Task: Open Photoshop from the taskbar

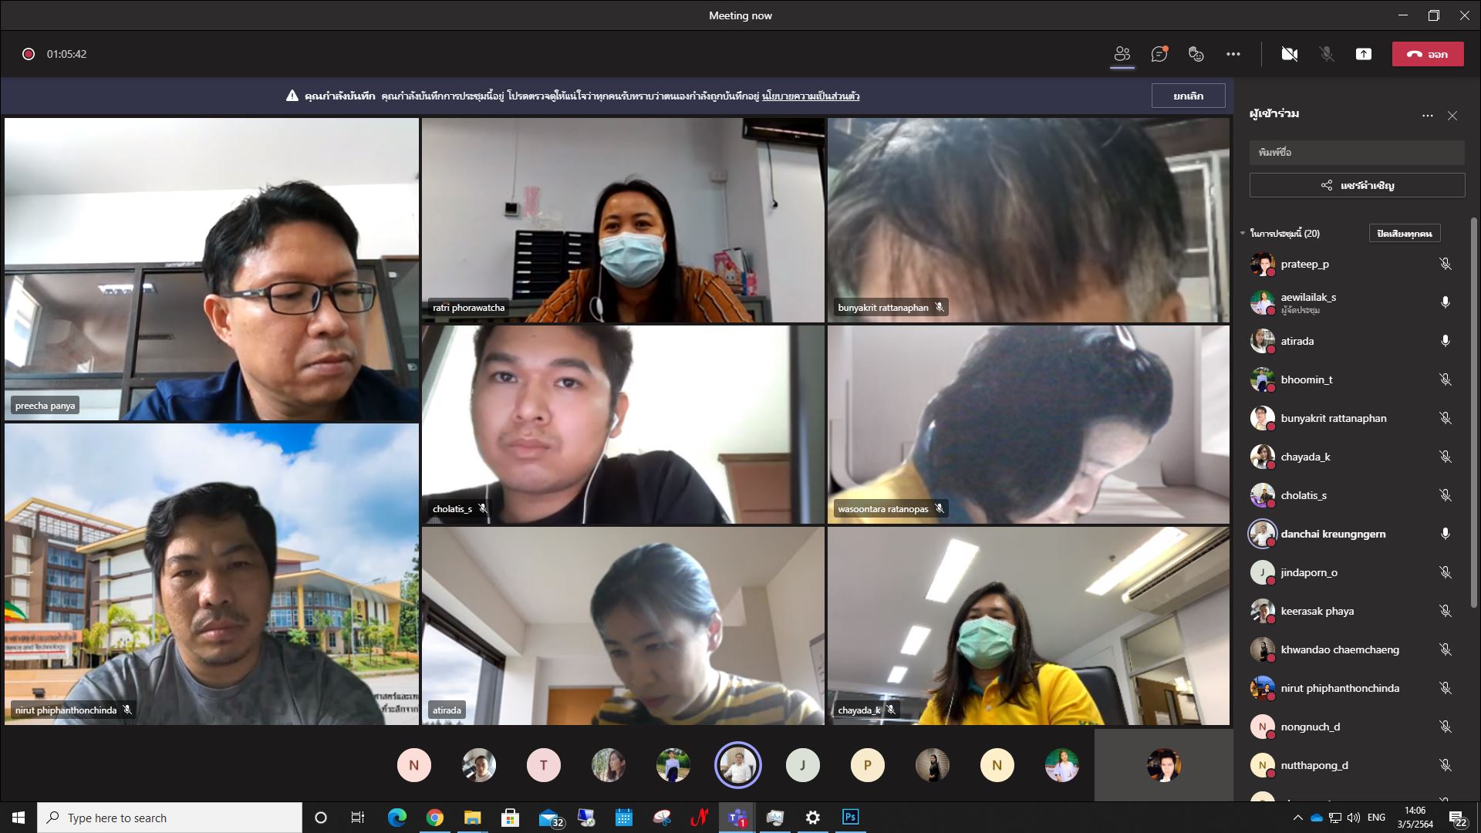Action: pos(850,818)
